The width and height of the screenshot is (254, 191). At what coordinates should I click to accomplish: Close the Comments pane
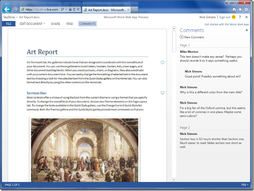click(247, 30)
